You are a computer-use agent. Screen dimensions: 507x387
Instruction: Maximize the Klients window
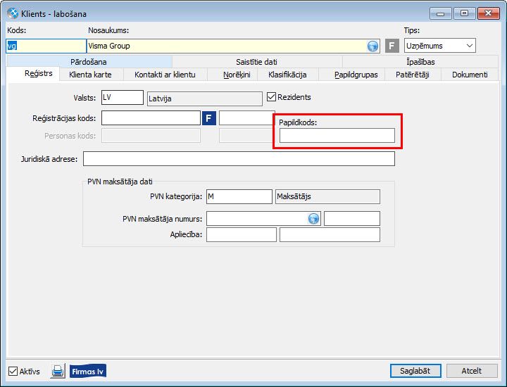(x=464, y=13)
